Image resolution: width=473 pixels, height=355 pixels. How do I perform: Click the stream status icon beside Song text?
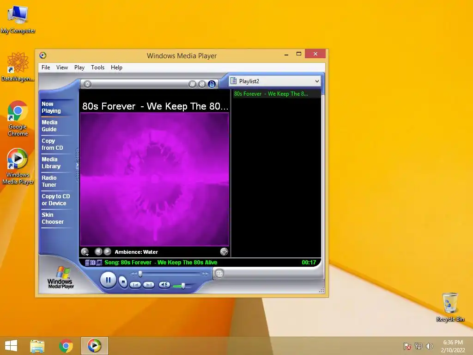[x=93, y=263]
